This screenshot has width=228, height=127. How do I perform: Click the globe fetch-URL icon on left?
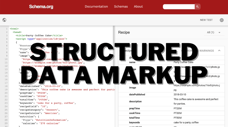tap(4, 20)
